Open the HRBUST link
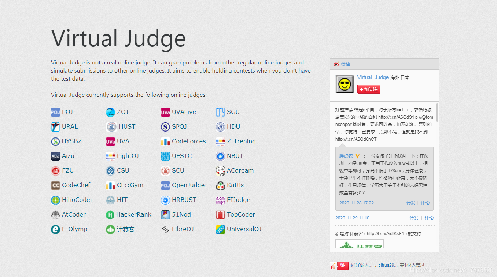Screen dimensions: 497x277 (184, 200)
